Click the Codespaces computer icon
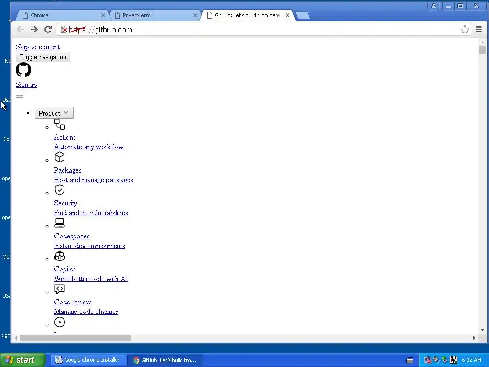Viewport: 489px width, 367px height. pos(60,223)
